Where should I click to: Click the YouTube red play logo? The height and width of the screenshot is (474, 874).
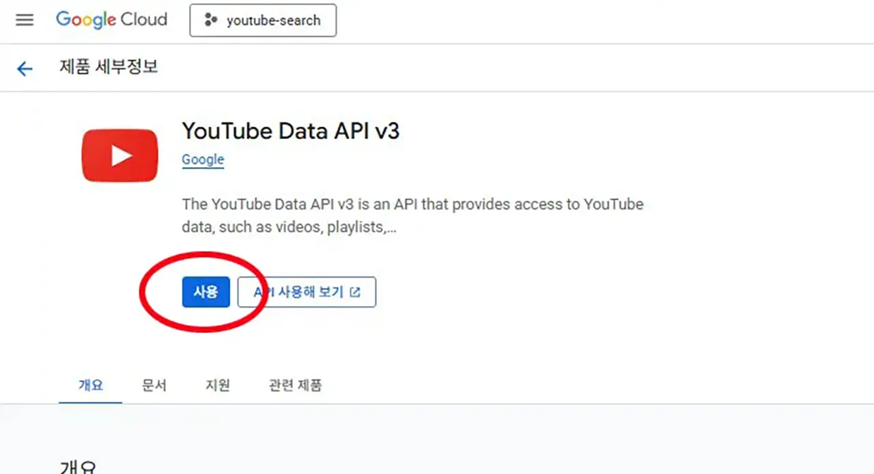(119, 155)
